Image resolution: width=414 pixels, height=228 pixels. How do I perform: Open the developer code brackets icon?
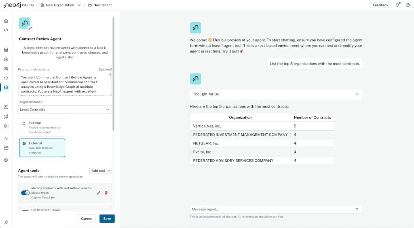[x=6, y=30]
